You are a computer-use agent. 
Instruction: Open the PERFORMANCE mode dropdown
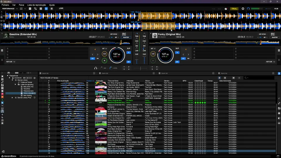coord(10,8)
